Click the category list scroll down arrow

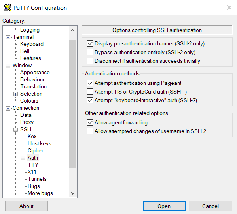coord(72,193)
